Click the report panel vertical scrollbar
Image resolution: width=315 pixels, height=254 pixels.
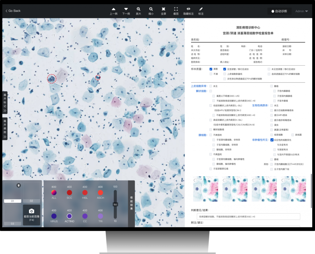point(311,191)
